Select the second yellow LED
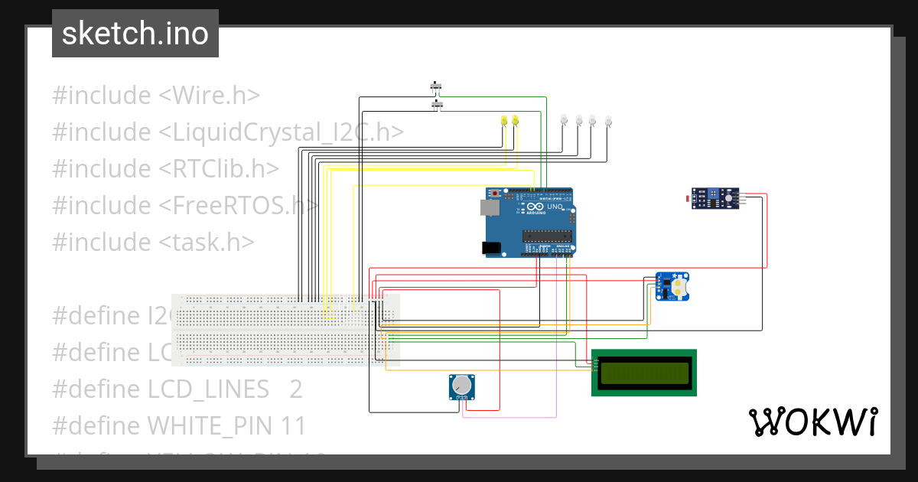The width and height of the screenshot is (918, 482). [516, 120]
